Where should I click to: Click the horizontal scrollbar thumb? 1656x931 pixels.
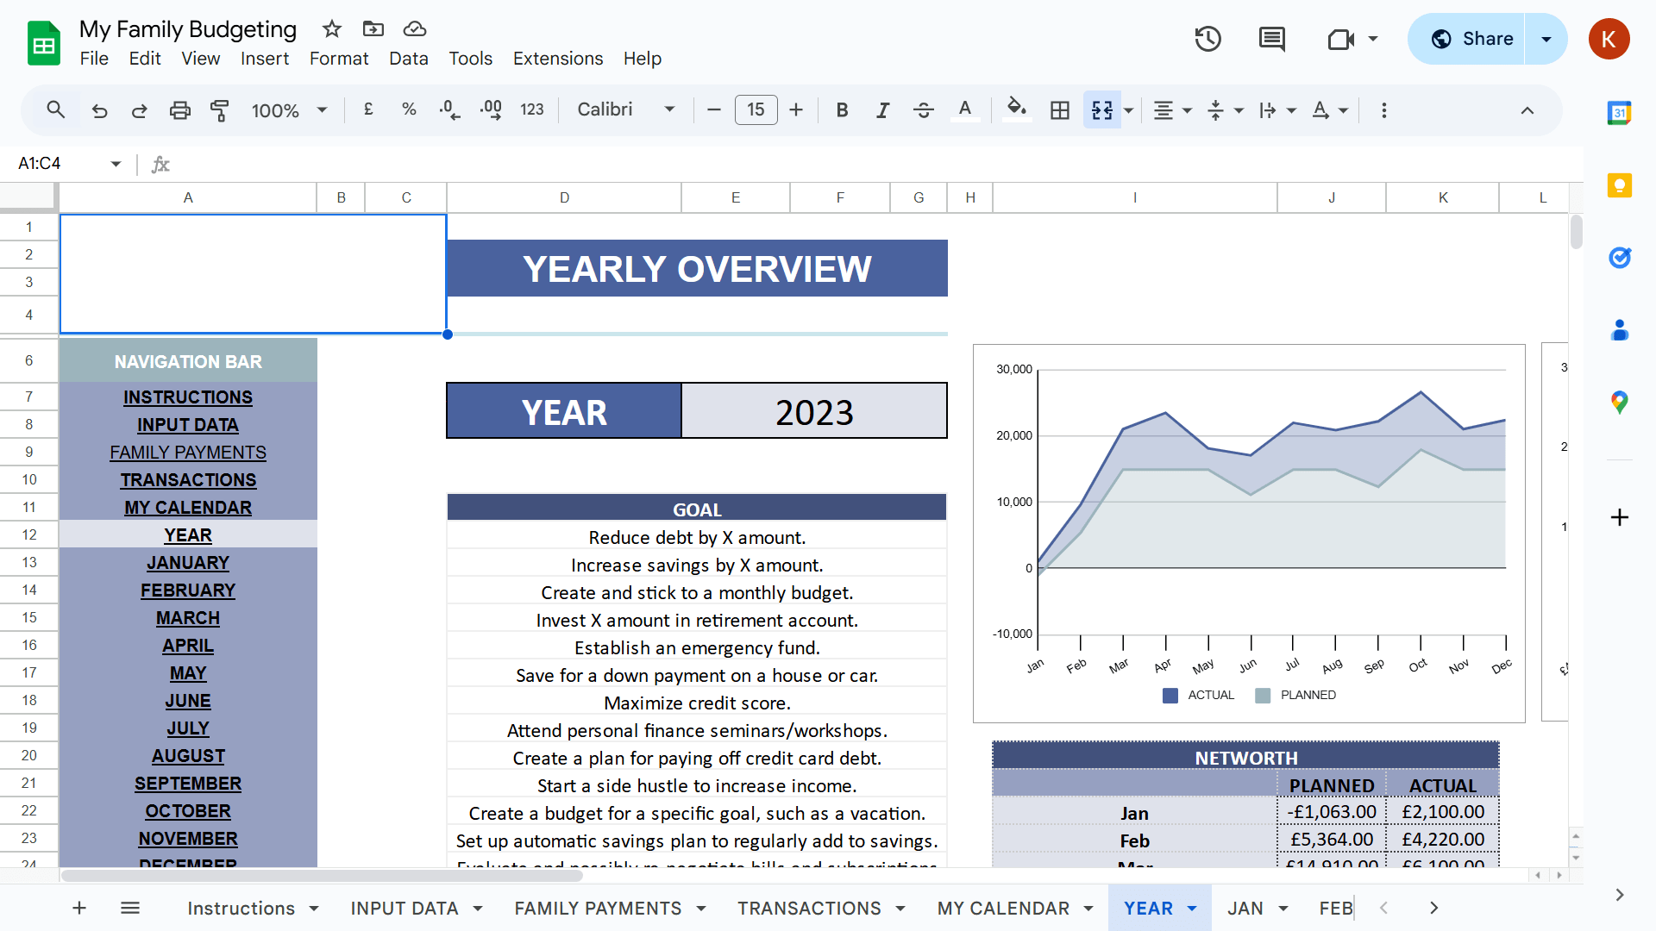click(321, 876)
